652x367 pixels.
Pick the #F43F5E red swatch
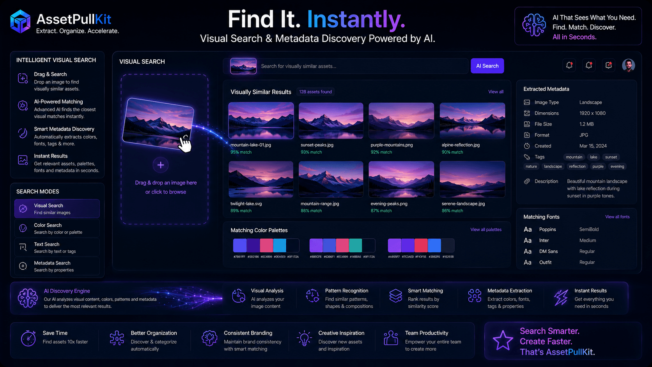[421, 246]
